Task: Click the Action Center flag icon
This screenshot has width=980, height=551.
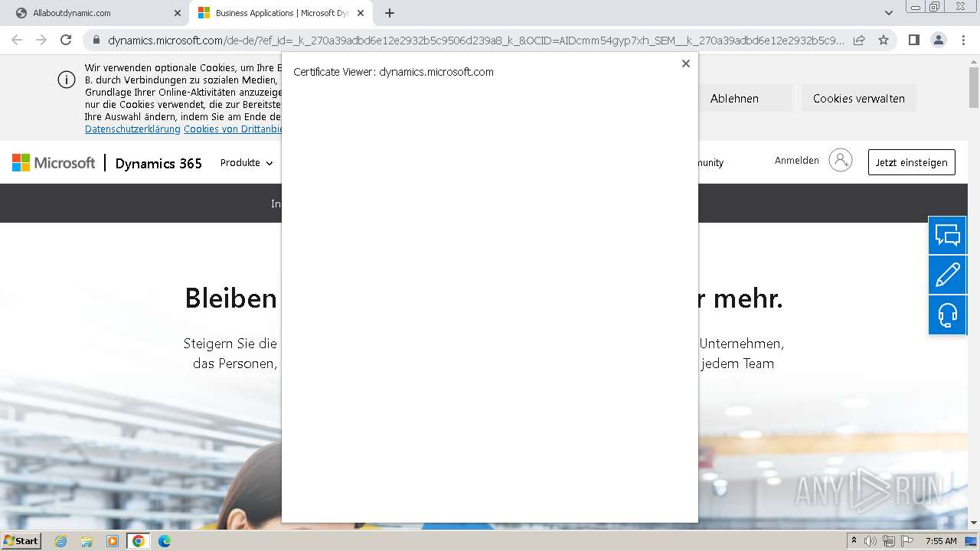Action: (907, 541)
